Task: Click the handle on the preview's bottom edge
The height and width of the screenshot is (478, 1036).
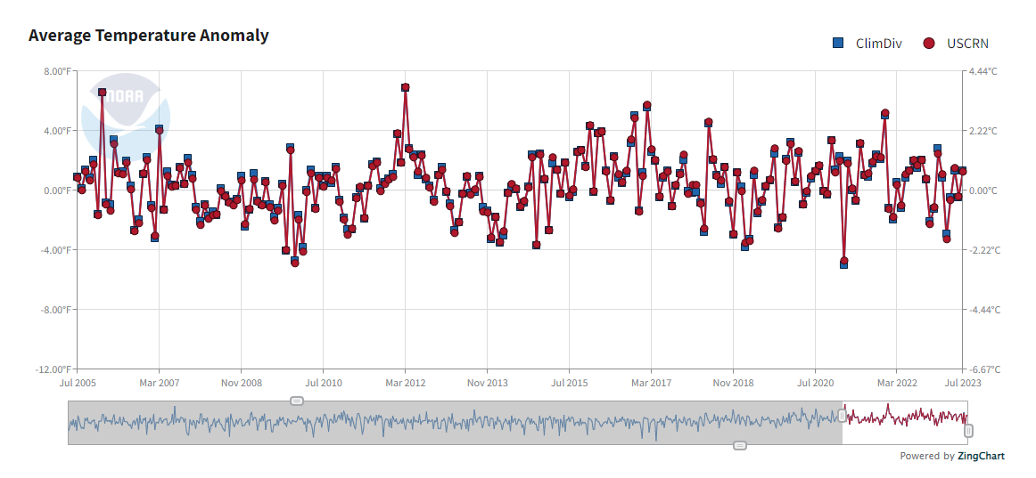Action: pyautogui.click(x=739, y=445)
